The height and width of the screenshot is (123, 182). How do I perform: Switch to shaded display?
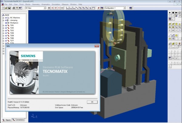coord(173,44)
